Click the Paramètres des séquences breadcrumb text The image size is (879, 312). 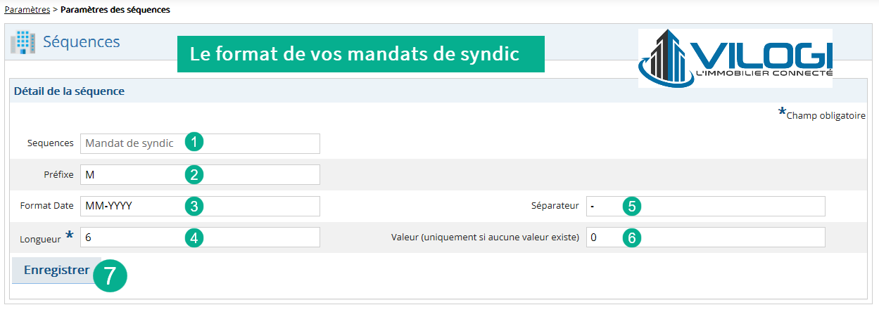(x=115, y=10)
